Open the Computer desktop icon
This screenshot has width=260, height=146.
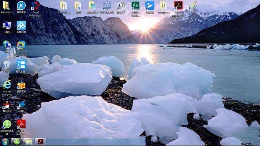point(7,27)
